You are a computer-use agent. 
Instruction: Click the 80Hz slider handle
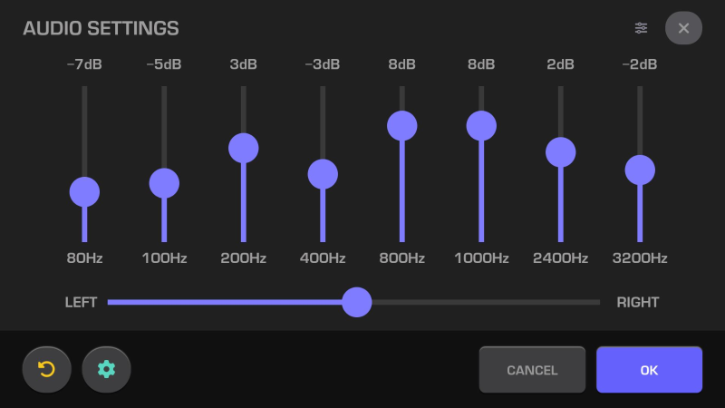(x=84, y=192)
